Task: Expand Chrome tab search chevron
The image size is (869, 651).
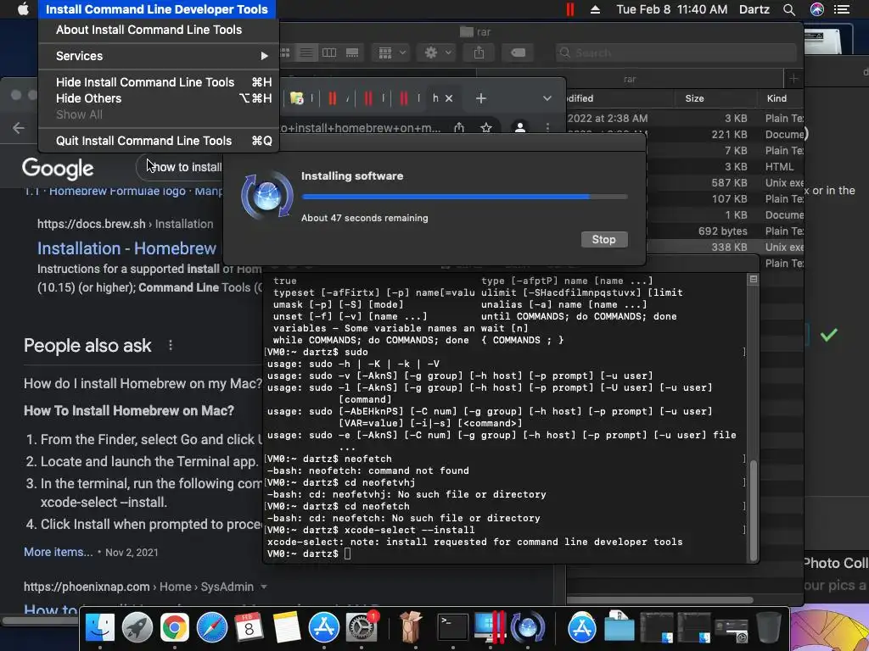Action: (x=547, y=98)
